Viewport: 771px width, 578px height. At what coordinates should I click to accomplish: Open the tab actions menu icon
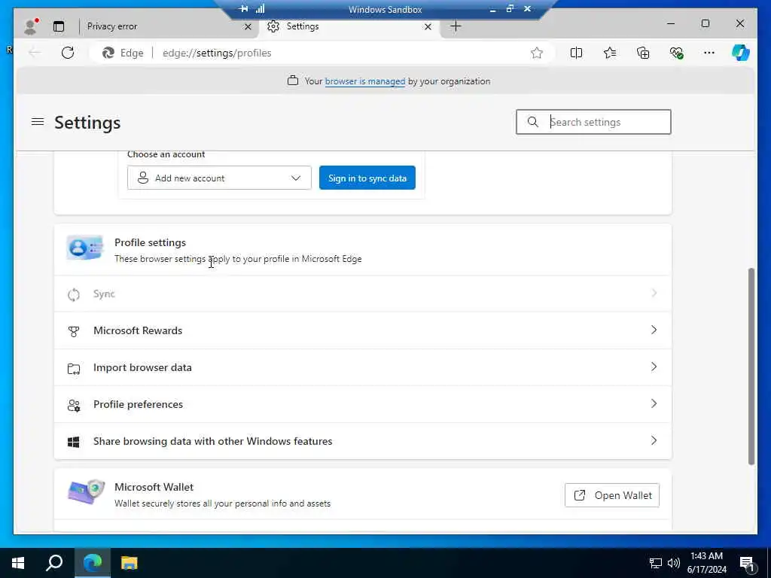pyautogui.click(x=59, y=26)
